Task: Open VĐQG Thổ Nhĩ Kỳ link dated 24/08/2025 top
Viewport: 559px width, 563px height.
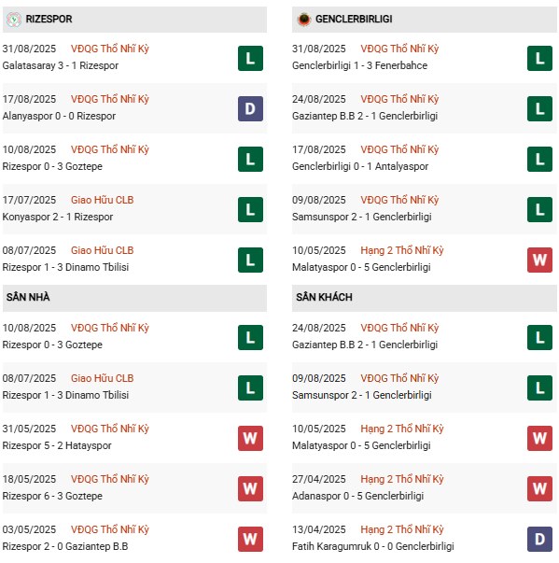Action: point(399,99)
